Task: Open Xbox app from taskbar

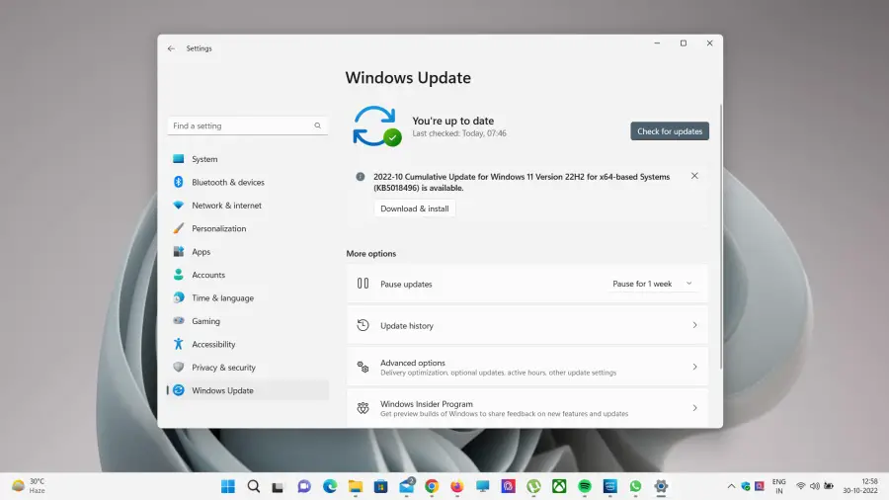Action: pos(559,486)
